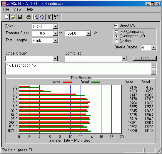Select the Overlapped I/O radio button
The image size is (162, 154).
point(116,36)
